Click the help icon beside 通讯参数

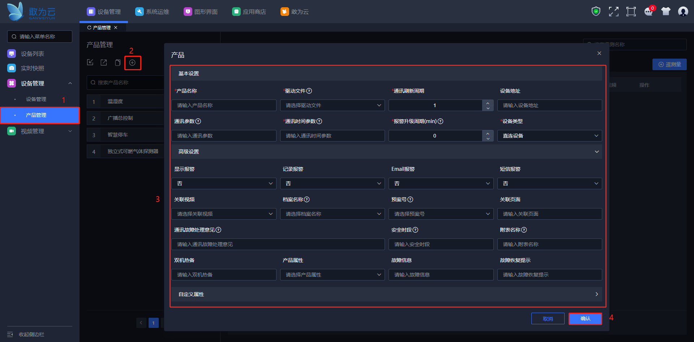(198, 121)
